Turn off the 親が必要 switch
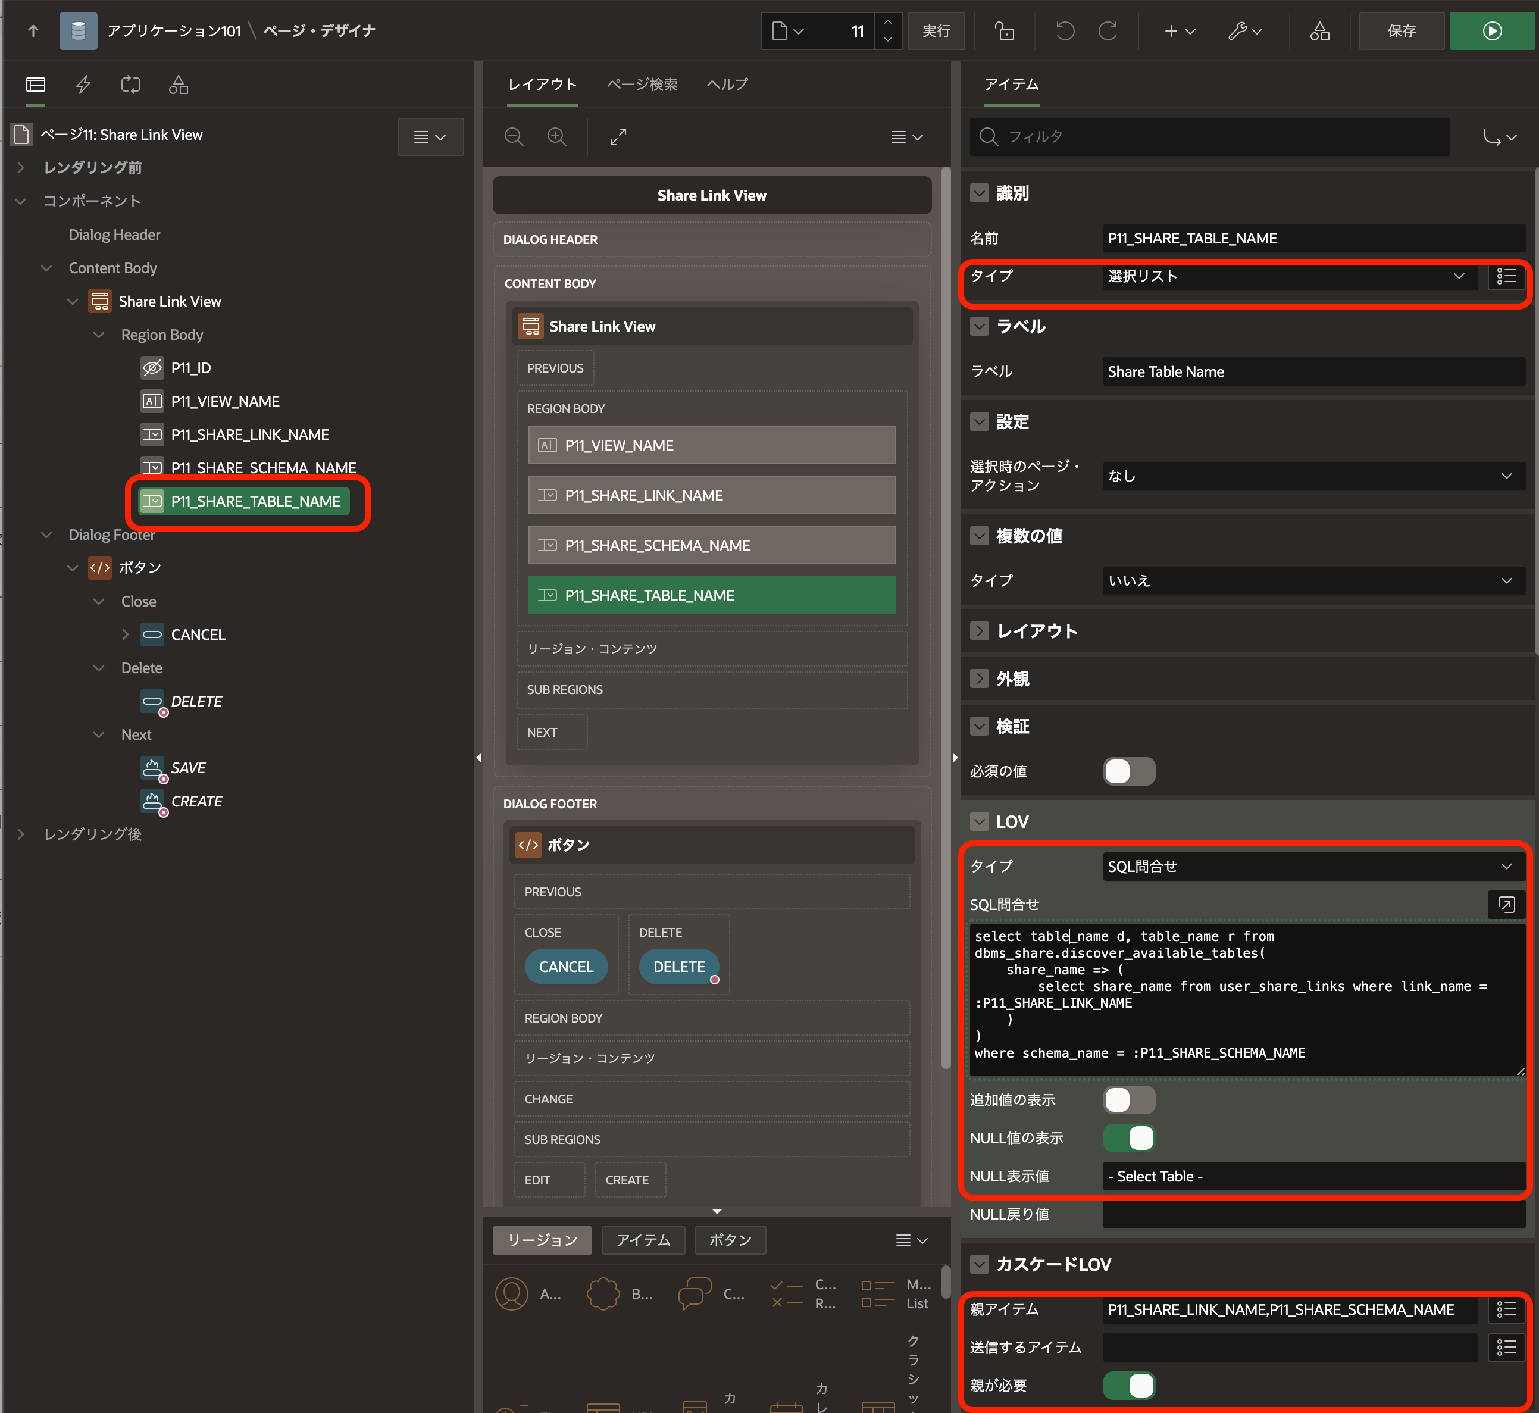 1128,1386
